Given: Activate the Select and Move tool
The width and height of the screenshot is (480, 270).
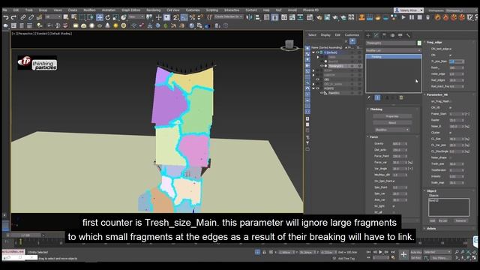Looking at the screenshot, I should click(100, 17).
